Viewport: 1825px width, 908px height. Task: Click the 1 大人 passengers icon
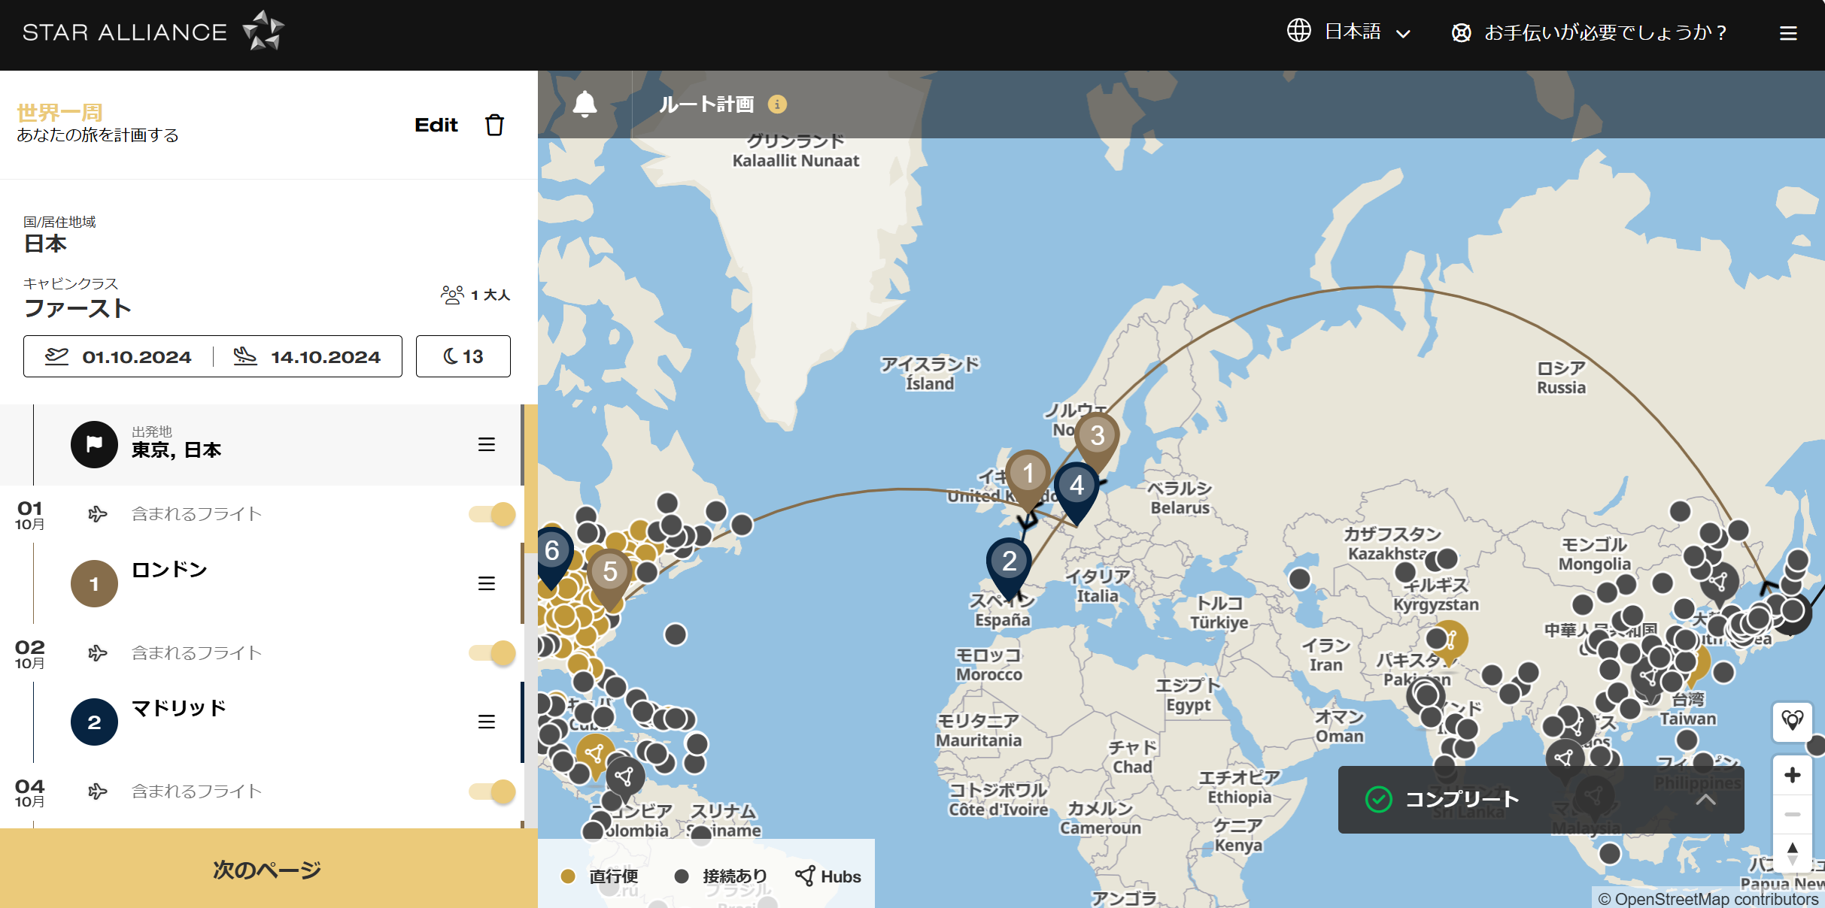(x=452, y=295)
